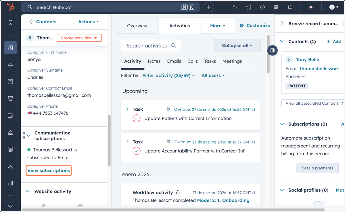345x212 pixels.
Task: Open the Automation workflows sidebar icon
Action: 10,166
